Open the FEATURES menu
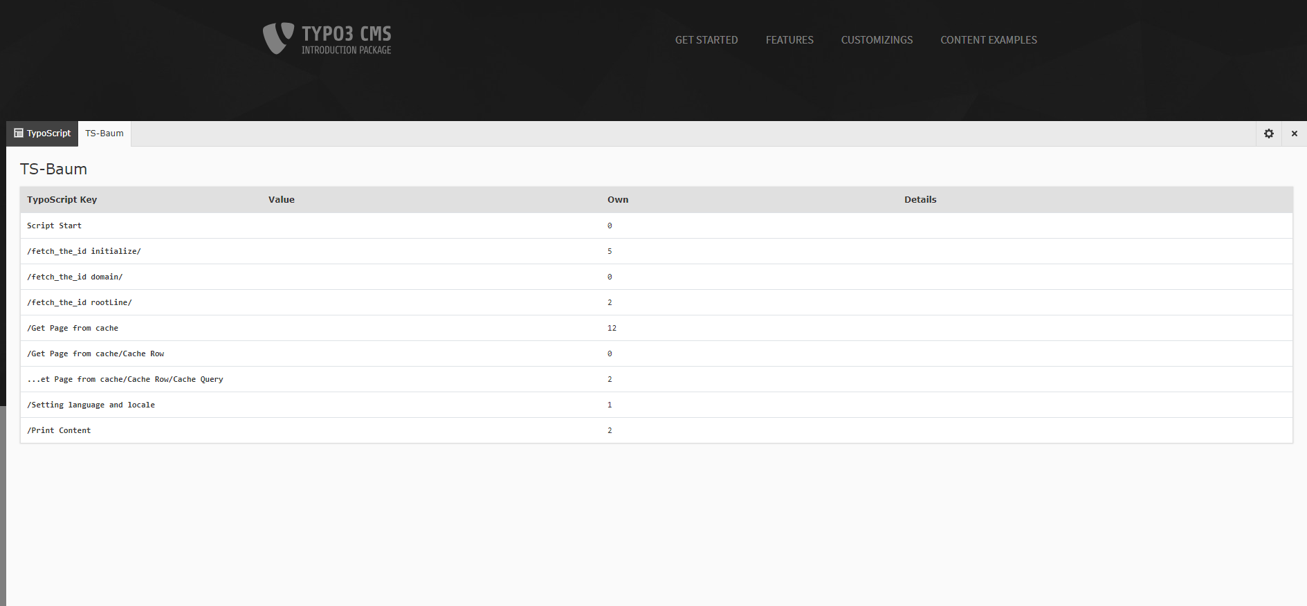This screenshot has height=606, width=1307. (789, 40)
